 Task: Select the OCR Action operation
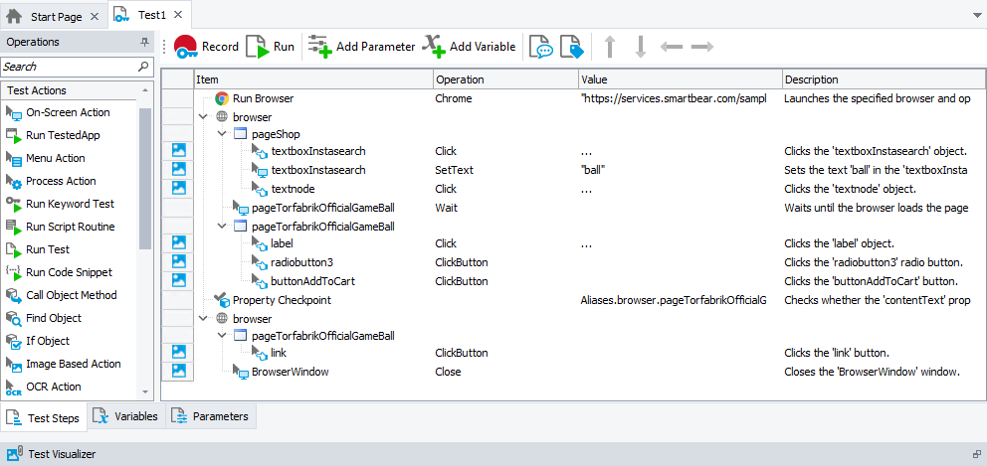tap(53, 388)
